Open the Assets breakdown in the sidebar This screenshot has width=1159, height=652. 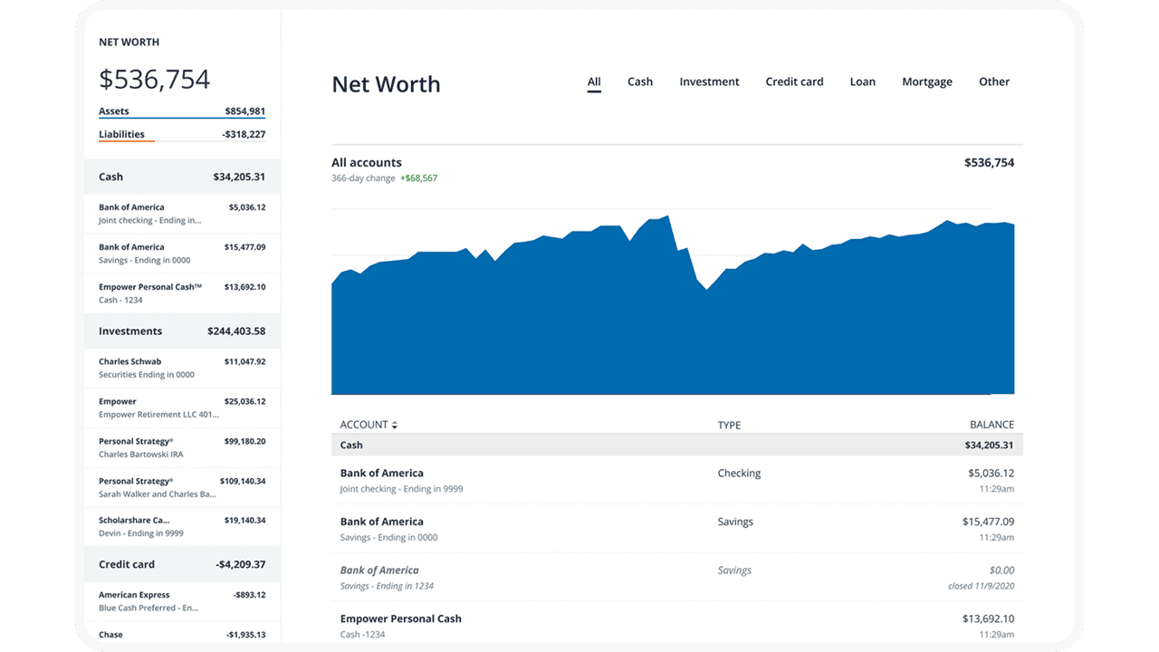114,110
